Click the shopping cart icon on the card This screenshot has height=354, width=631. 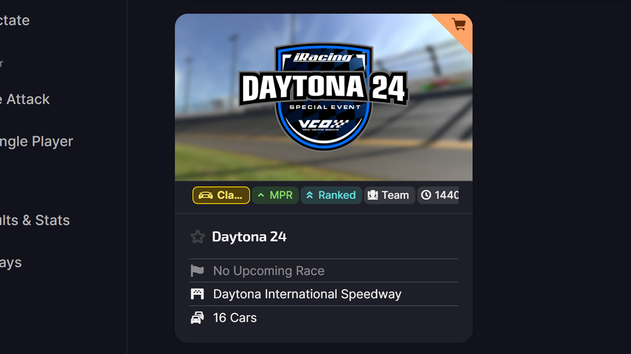(x=459, y=24)
